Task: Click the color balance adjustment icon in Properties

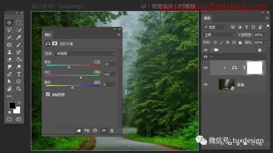Action: (x=48, y=43)
